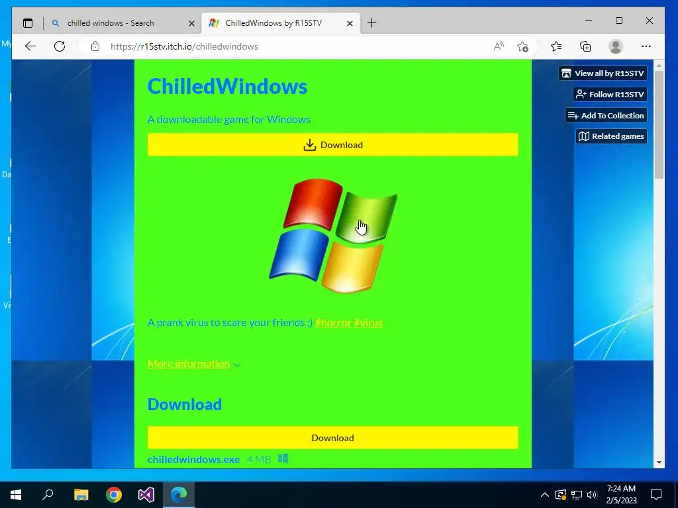The height and width of the screenshot is (508, 678).
Task: Click the page scrollbar down arrow
Action: point(659,462)
